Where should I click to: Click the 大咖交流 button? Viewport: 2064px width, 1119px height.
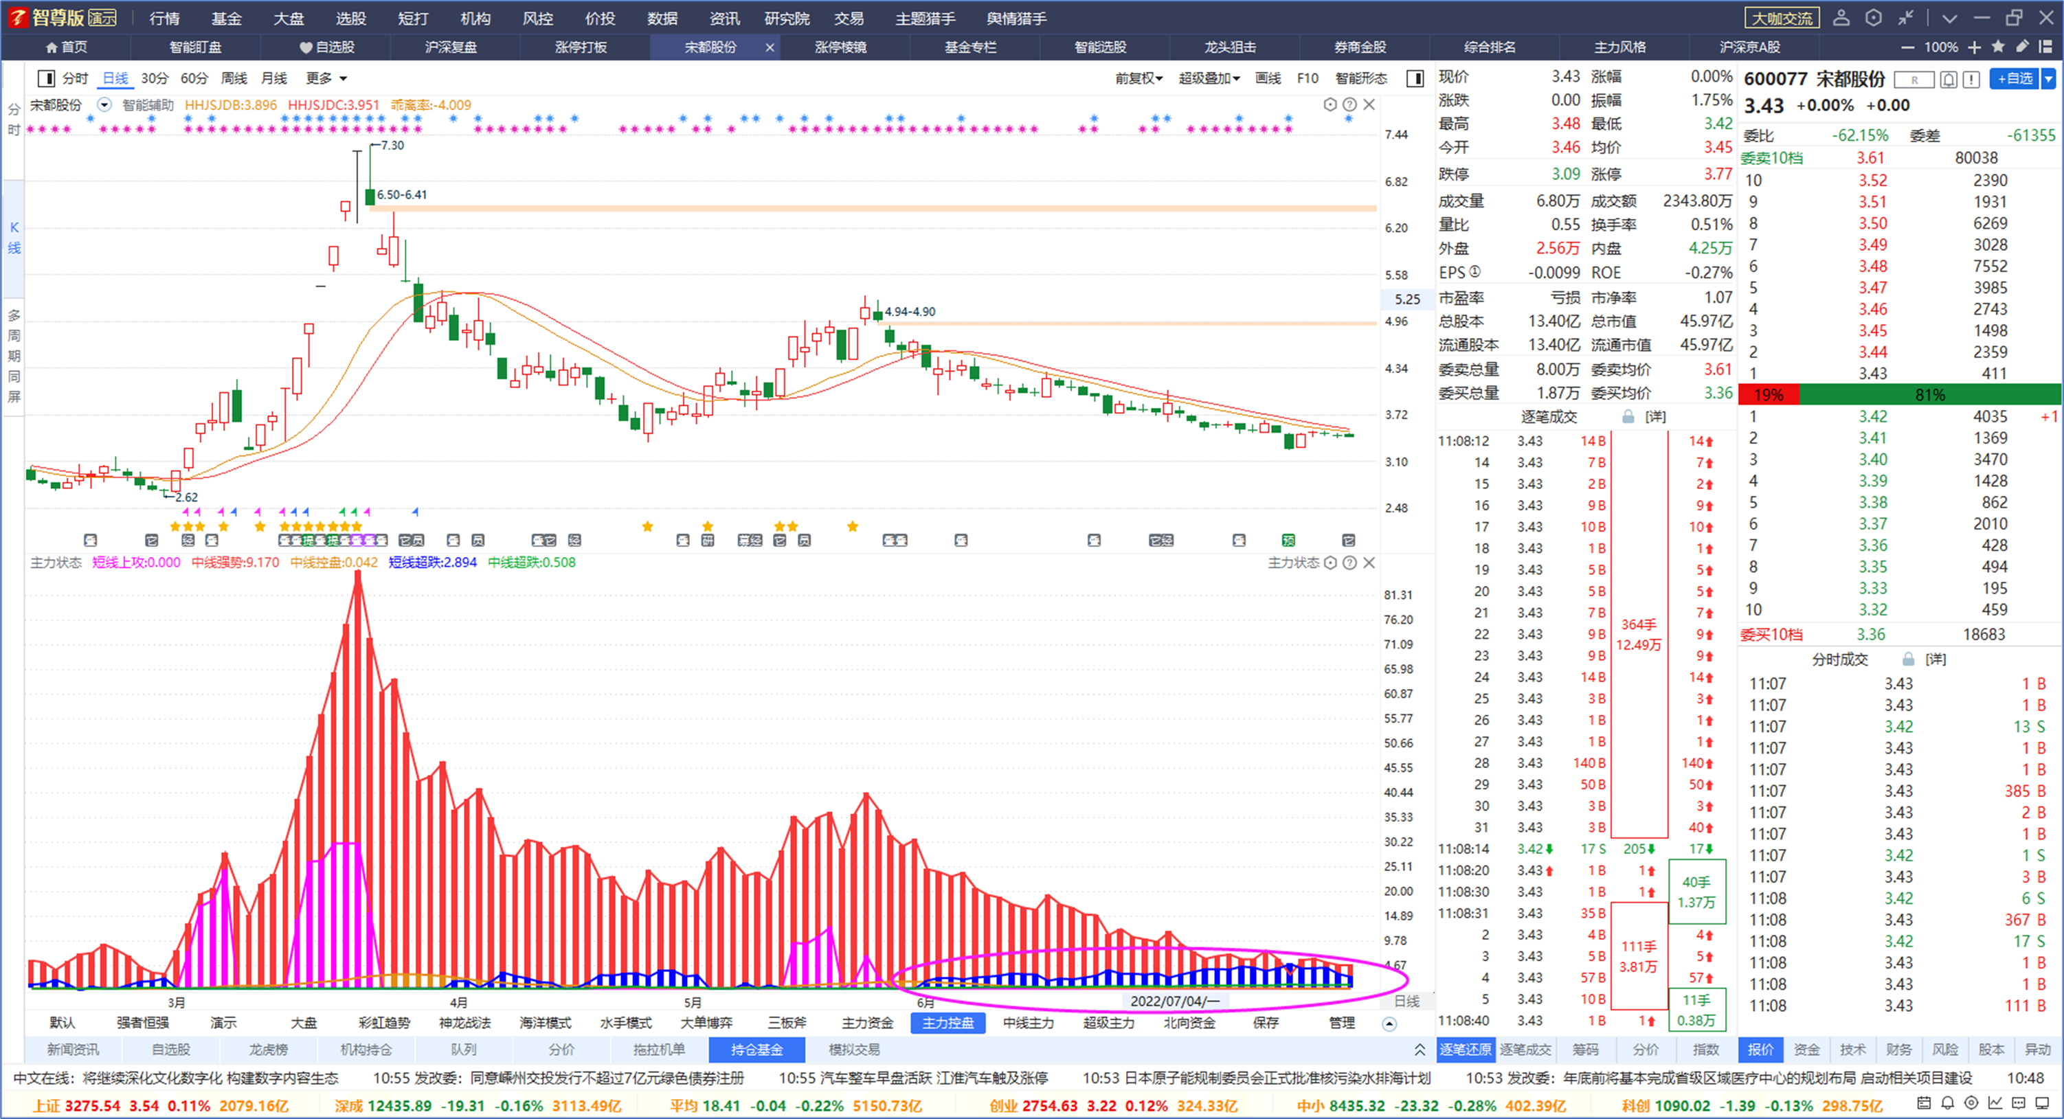point(1782,19)
